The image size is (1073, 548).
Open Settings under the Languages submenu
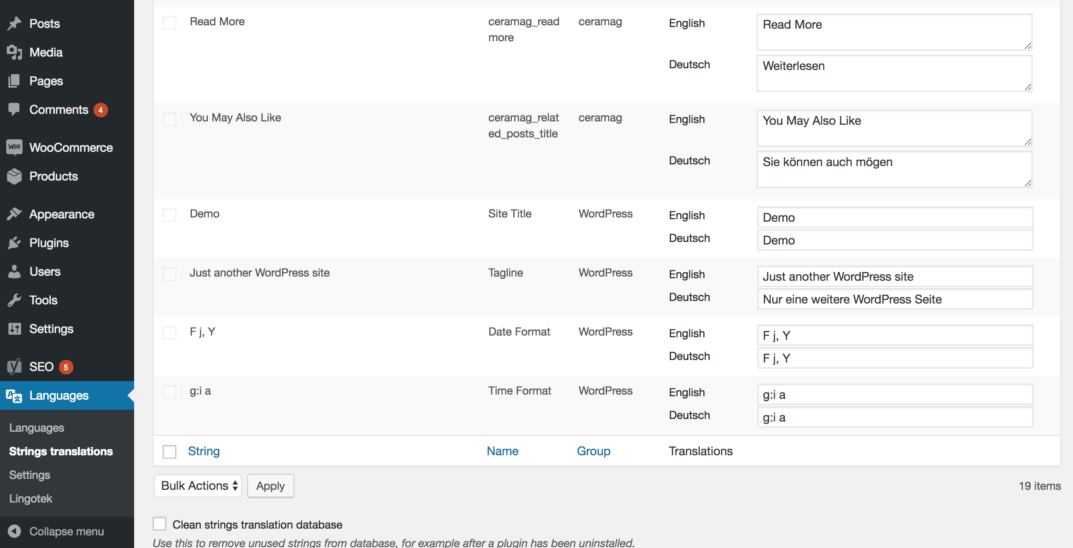point(30,475)
